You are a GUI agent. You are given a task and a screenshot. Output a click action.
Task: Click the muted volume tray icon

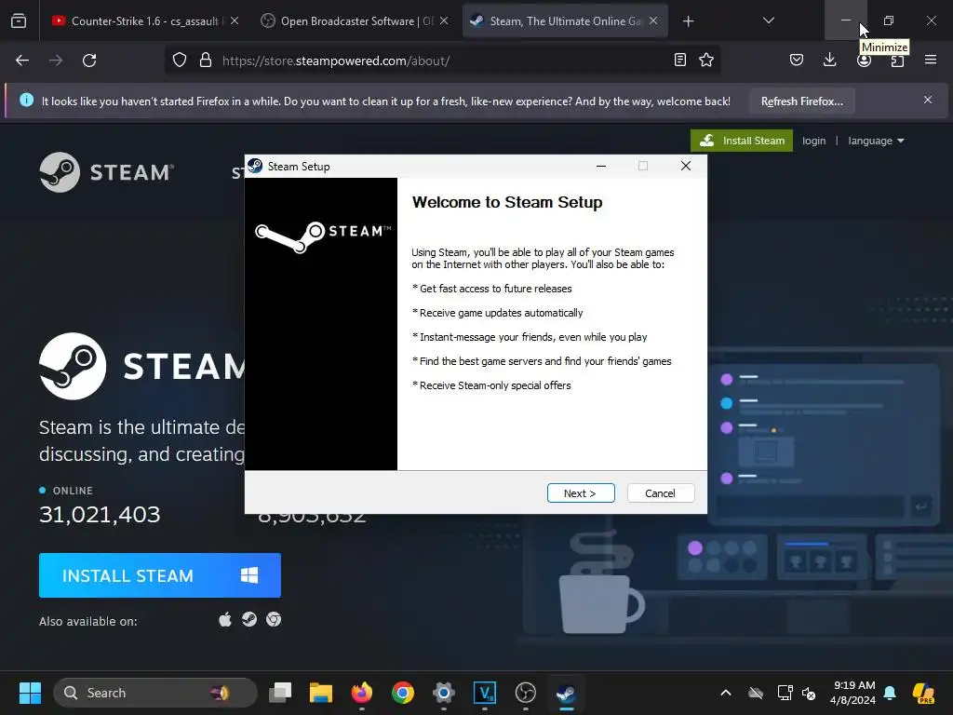click(x=809, y=693)
